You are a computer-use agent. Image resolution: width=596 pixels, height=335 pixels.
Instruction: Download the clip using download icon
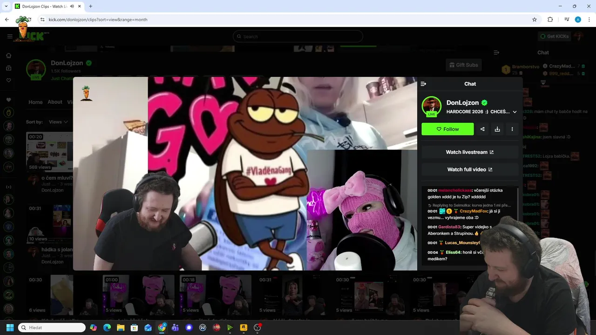[x=497, y=129]
